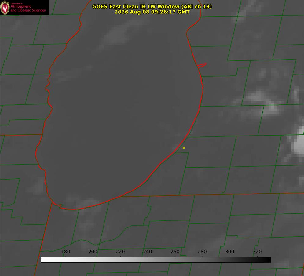Select the GOES East Clean IR title
The image size is (304, 276).
pyautogui.click(x=152, y=6)
